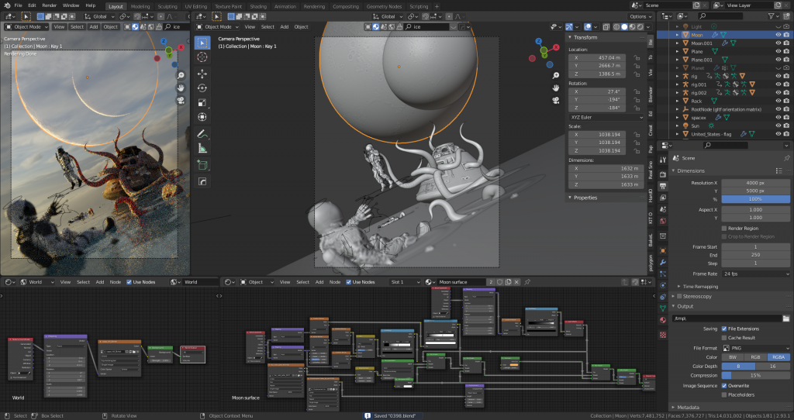
Task: Adjust the resolution percentage 100% slider
Action: tap(755, 199)
